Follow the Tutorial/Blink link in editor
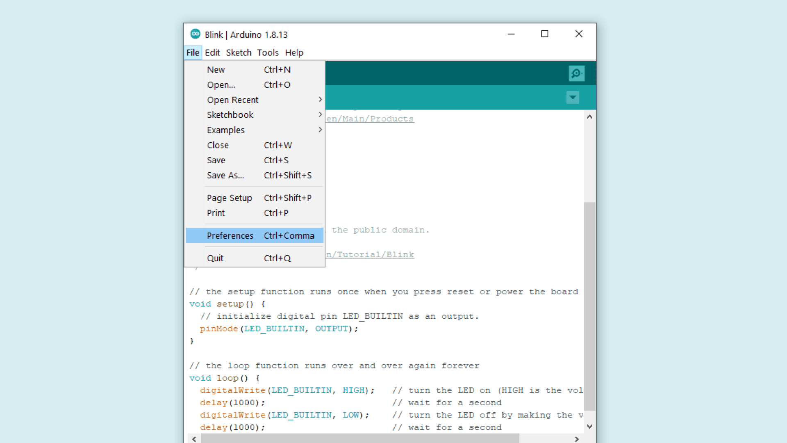This screenshot has height=443, width=787. click(x=370, y=255)
